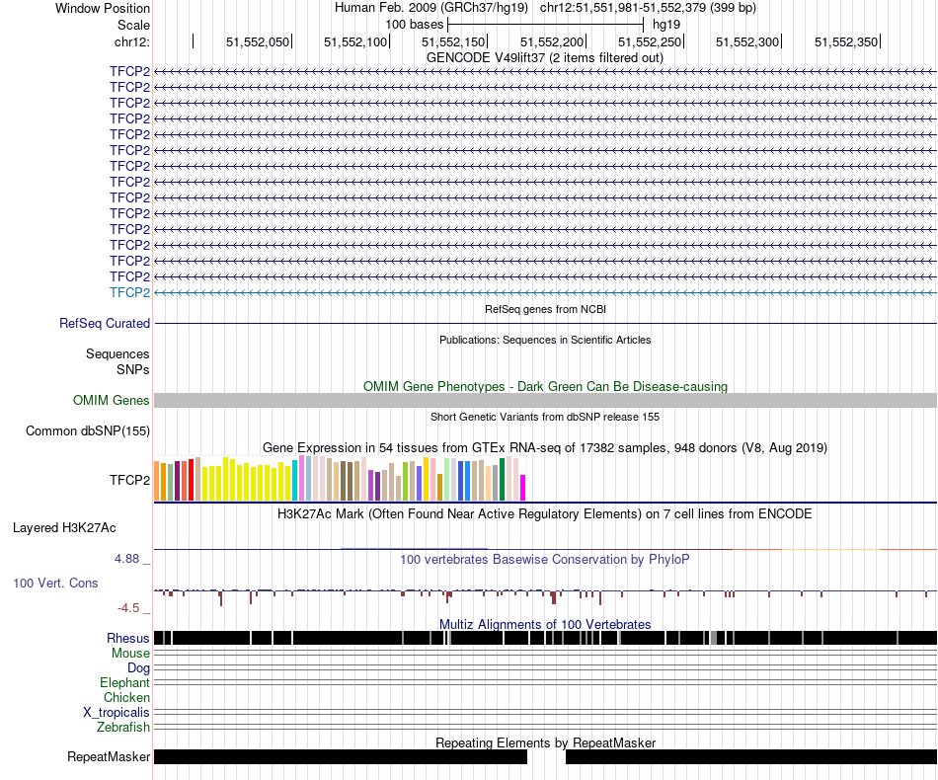
Task: Click the Common dbSNP(155) track label
Action: coord(88,431)
